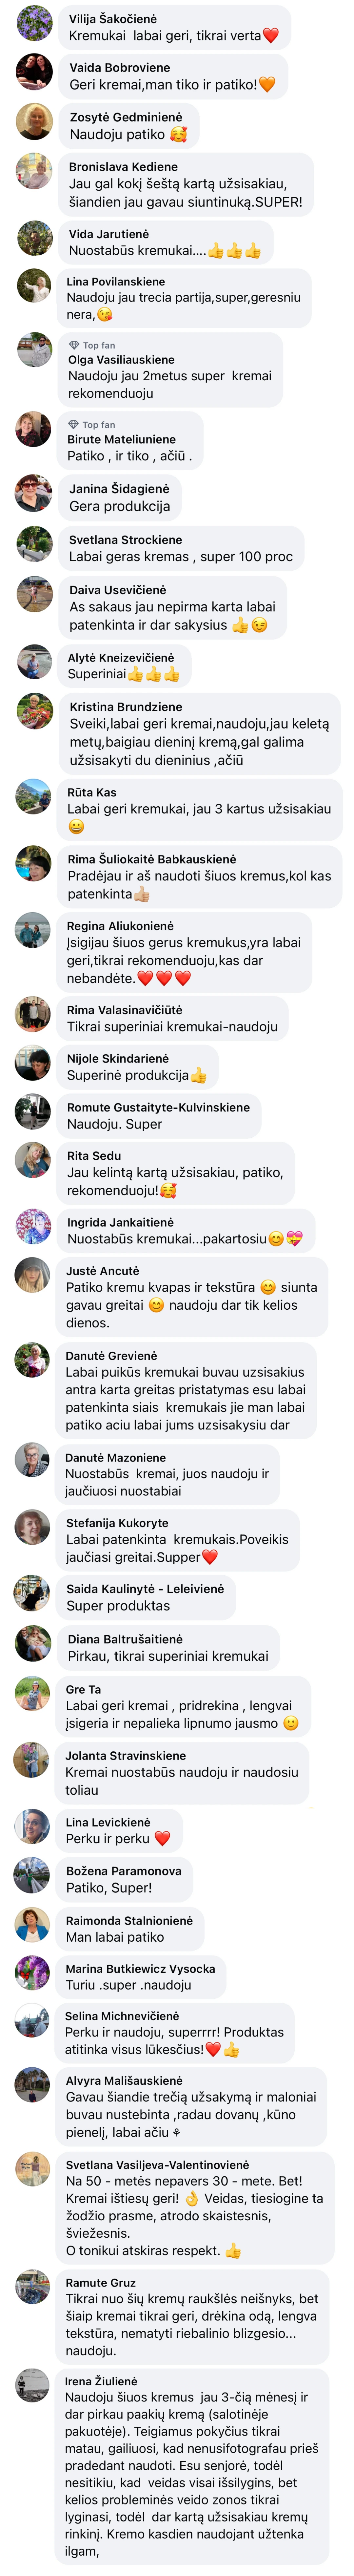Click the smiley emoji in Rūta Kas comment

(76, 827)
